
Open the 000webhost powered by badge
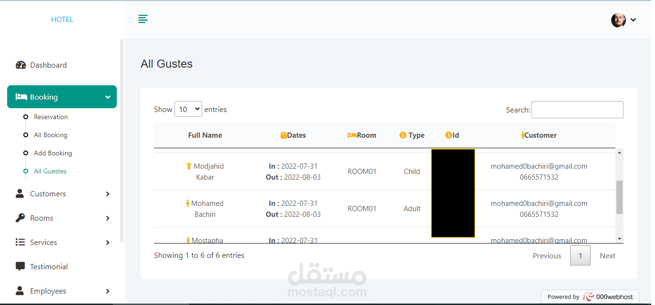[x=590, y=296]
